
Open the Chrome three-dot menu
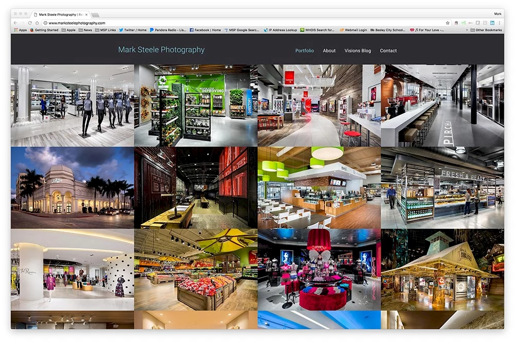pos(499,23)
